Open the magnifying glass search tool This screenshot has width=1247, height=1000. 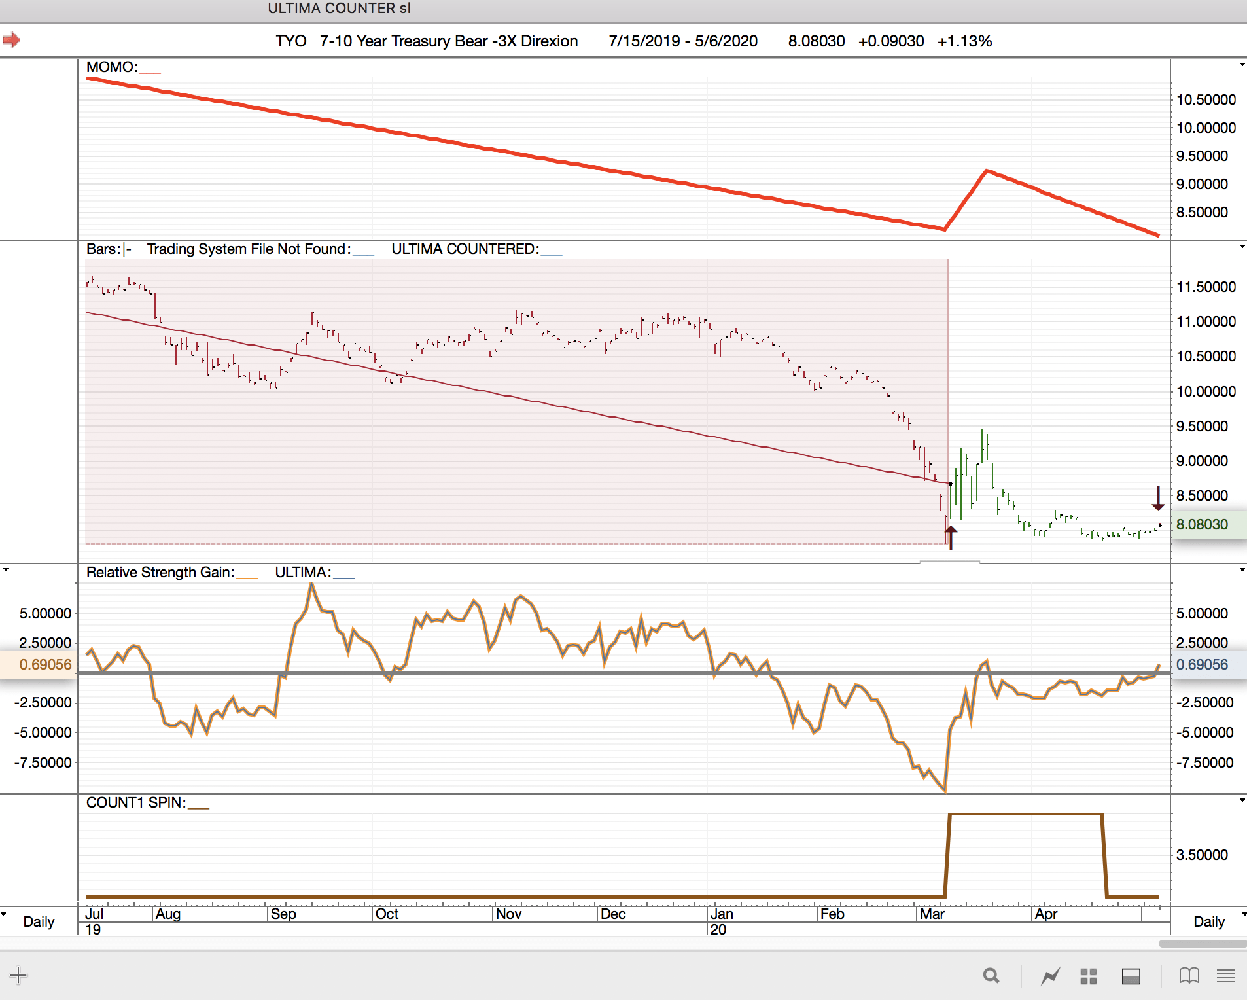coord(991,976)
